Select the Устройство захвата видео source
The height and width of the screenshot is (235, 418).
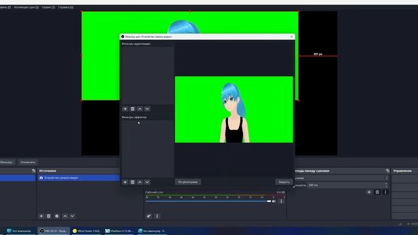tap(78, 178)
